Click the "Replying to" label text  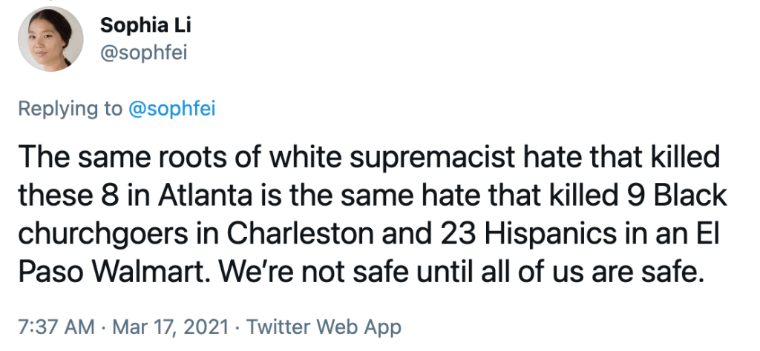(71, 109)
